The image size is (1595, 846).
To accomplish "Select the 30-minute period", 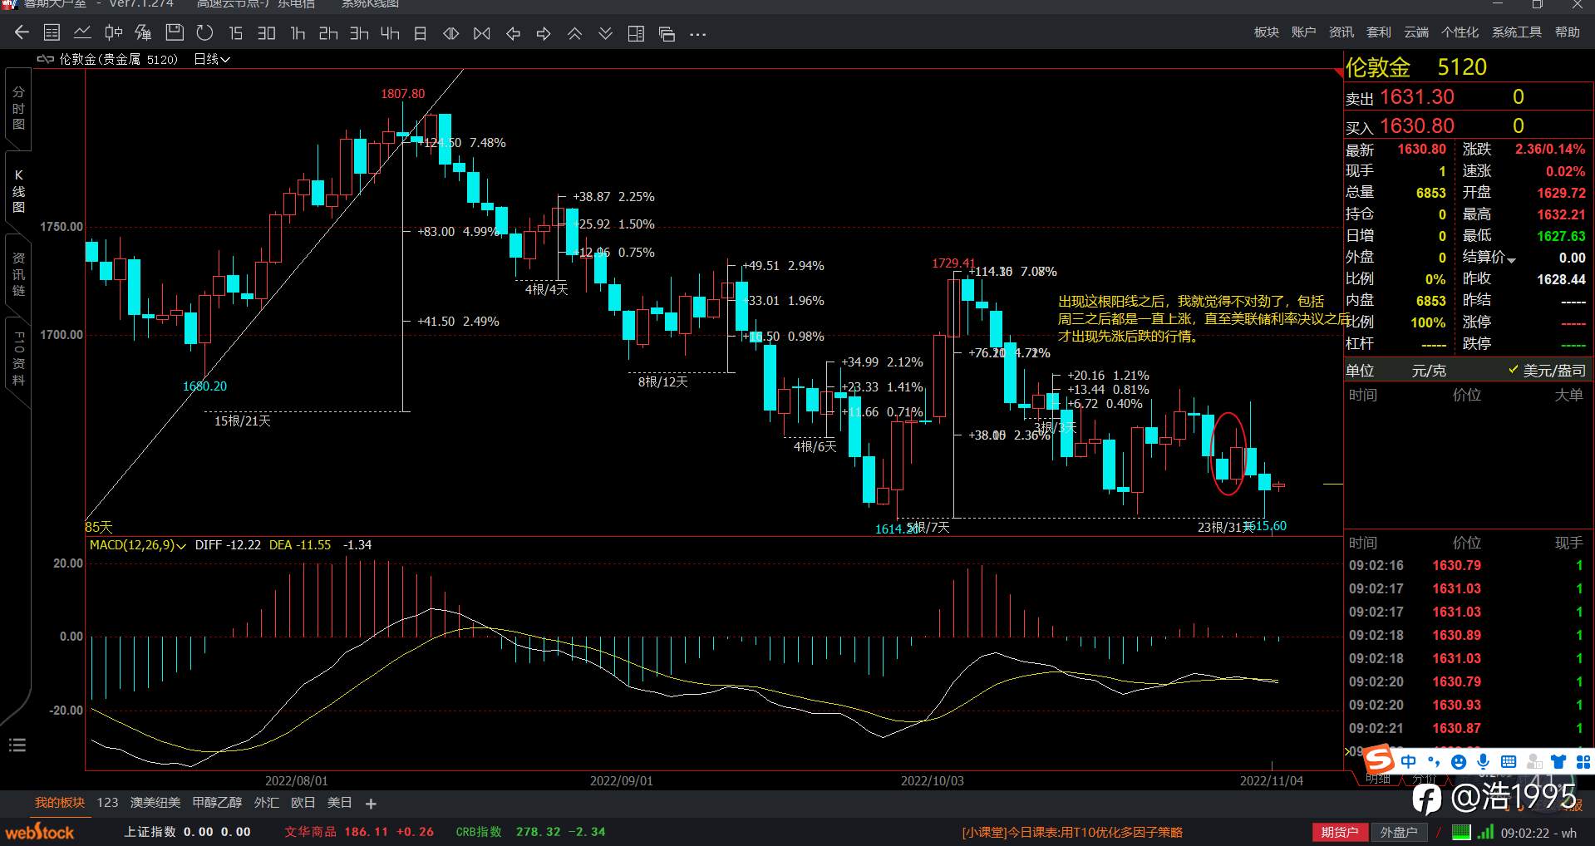I will (x=266, y=33).
